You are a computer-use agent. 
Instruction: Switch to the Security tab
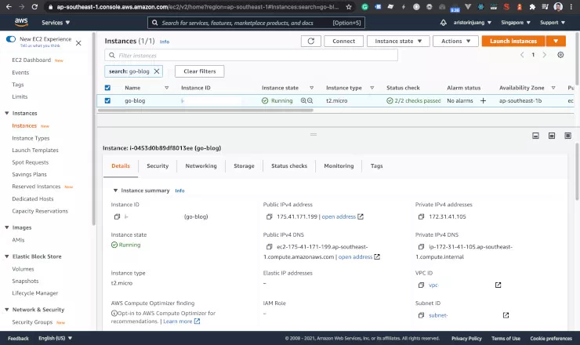click(158, 166)
